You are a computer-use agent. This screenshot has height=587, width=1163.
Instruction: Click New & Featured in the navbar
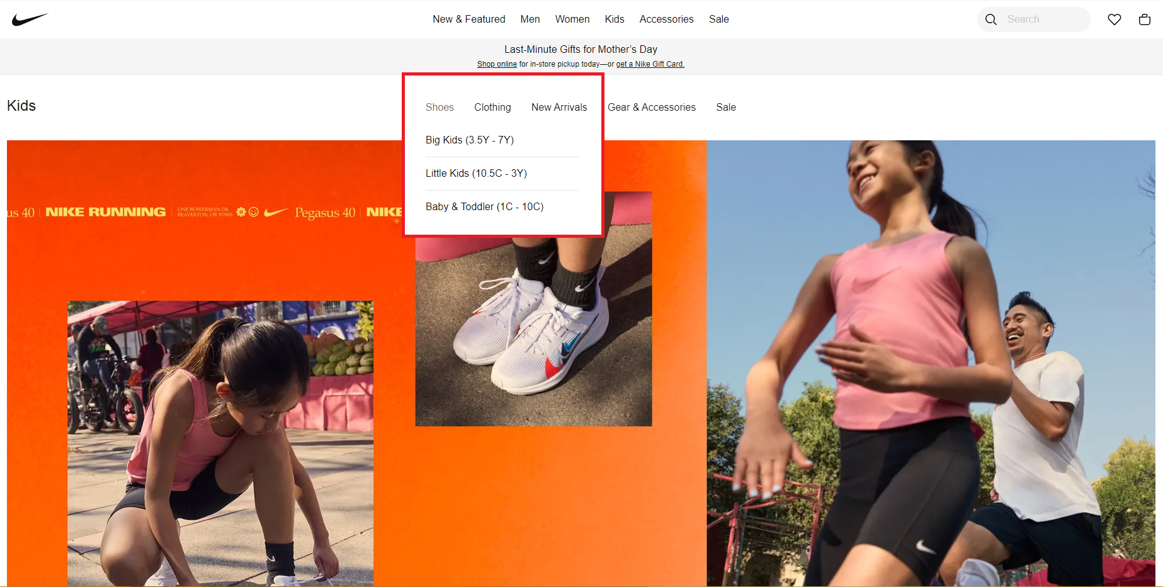coord(468,19)
